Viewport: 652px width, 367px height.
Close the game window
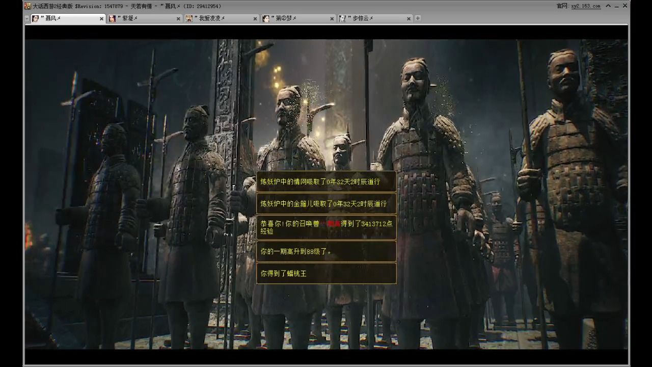[625, 6]
